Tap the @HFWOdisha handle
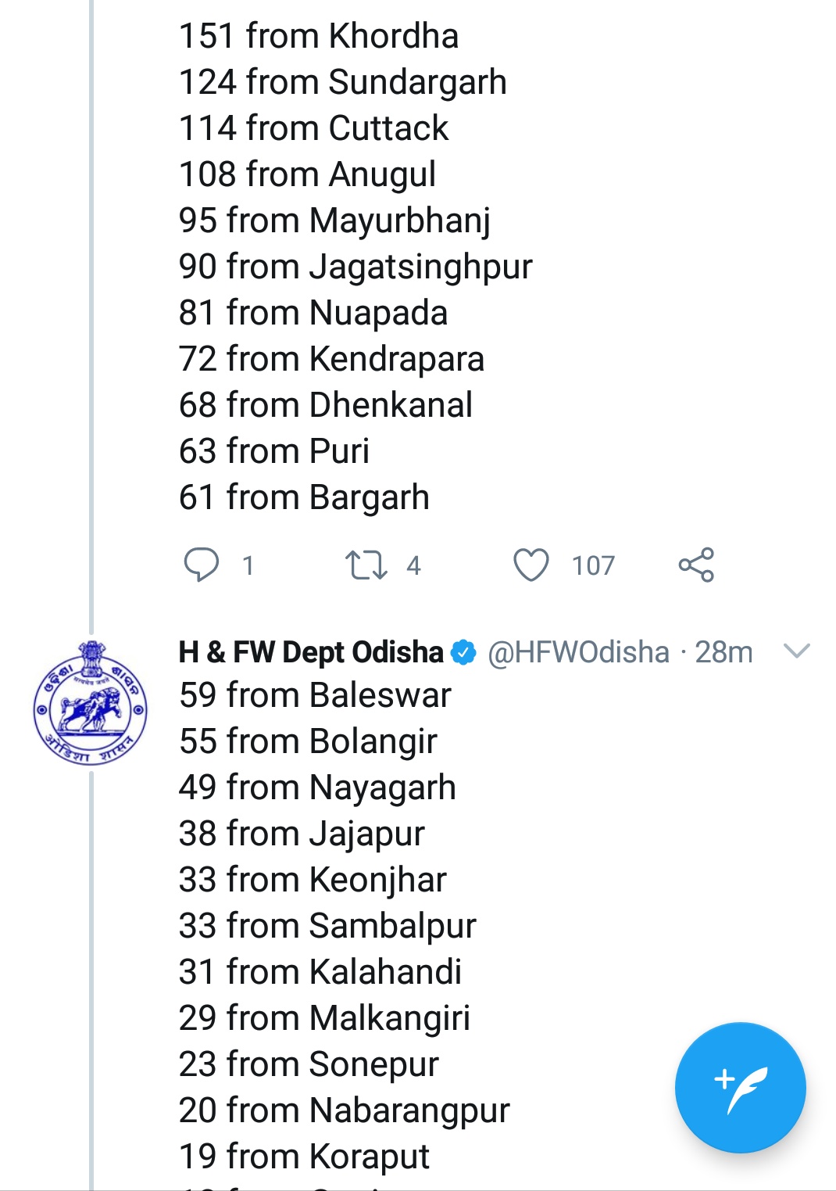Screen dimensions: 836x1191 pos(578,652)
